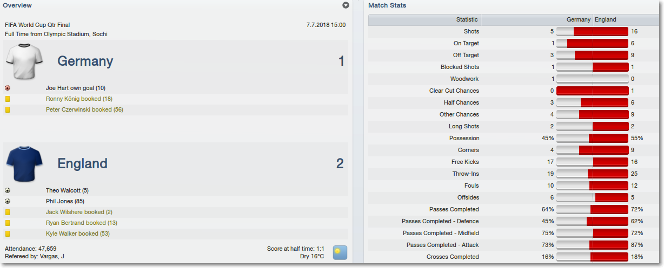
Task: Select Ryan Bertrand booked (13) entry
Action: 82,223
